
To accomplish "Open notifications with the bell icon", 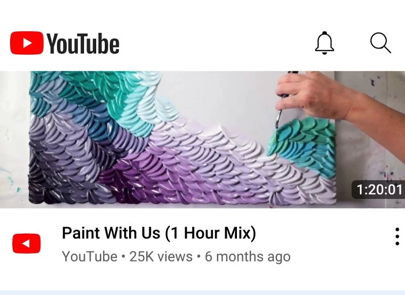I will [325, 43].
